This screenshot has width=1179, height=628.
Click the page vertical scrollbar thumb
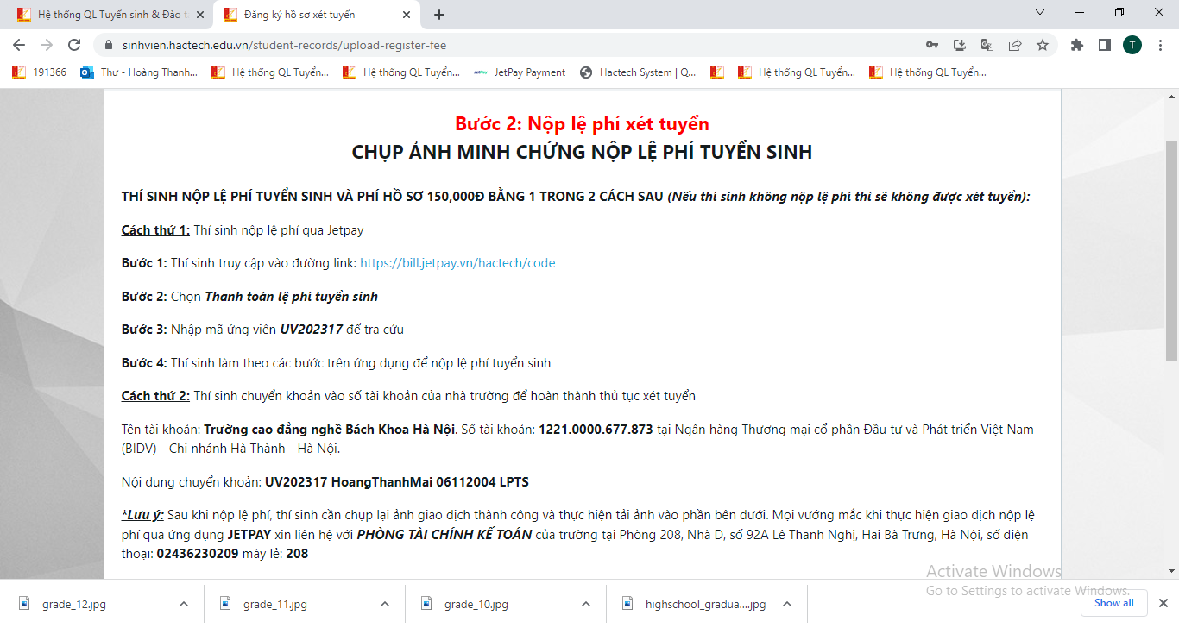tap(1171, 250)
